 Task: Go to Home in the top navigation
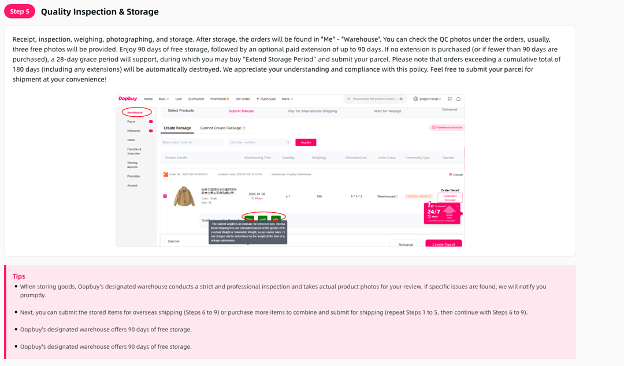148,99
